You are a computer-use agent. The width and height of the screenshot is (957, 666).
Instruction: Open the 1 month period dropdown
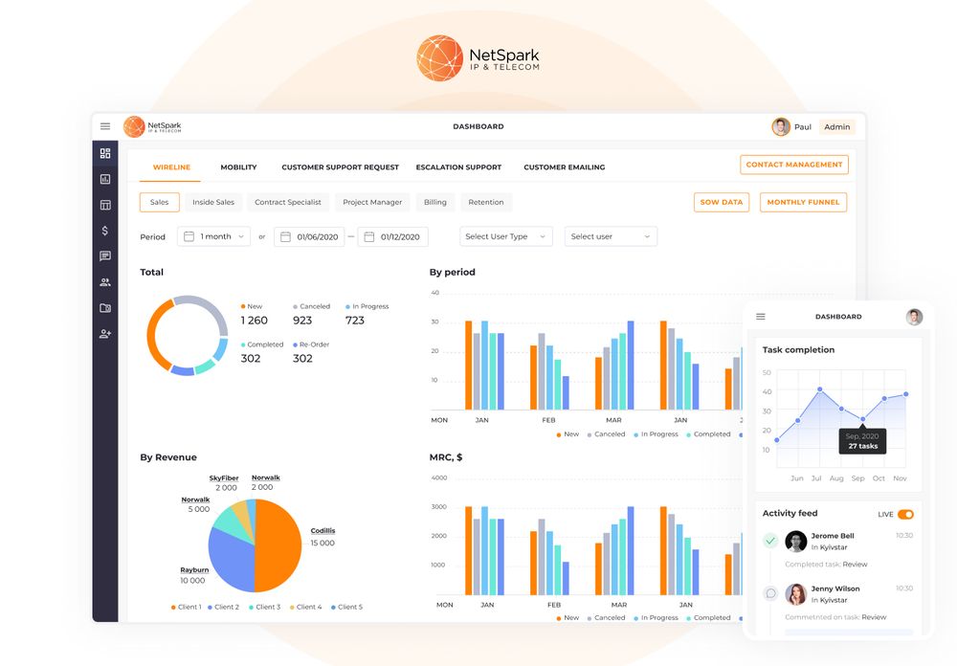click(212, 235)
